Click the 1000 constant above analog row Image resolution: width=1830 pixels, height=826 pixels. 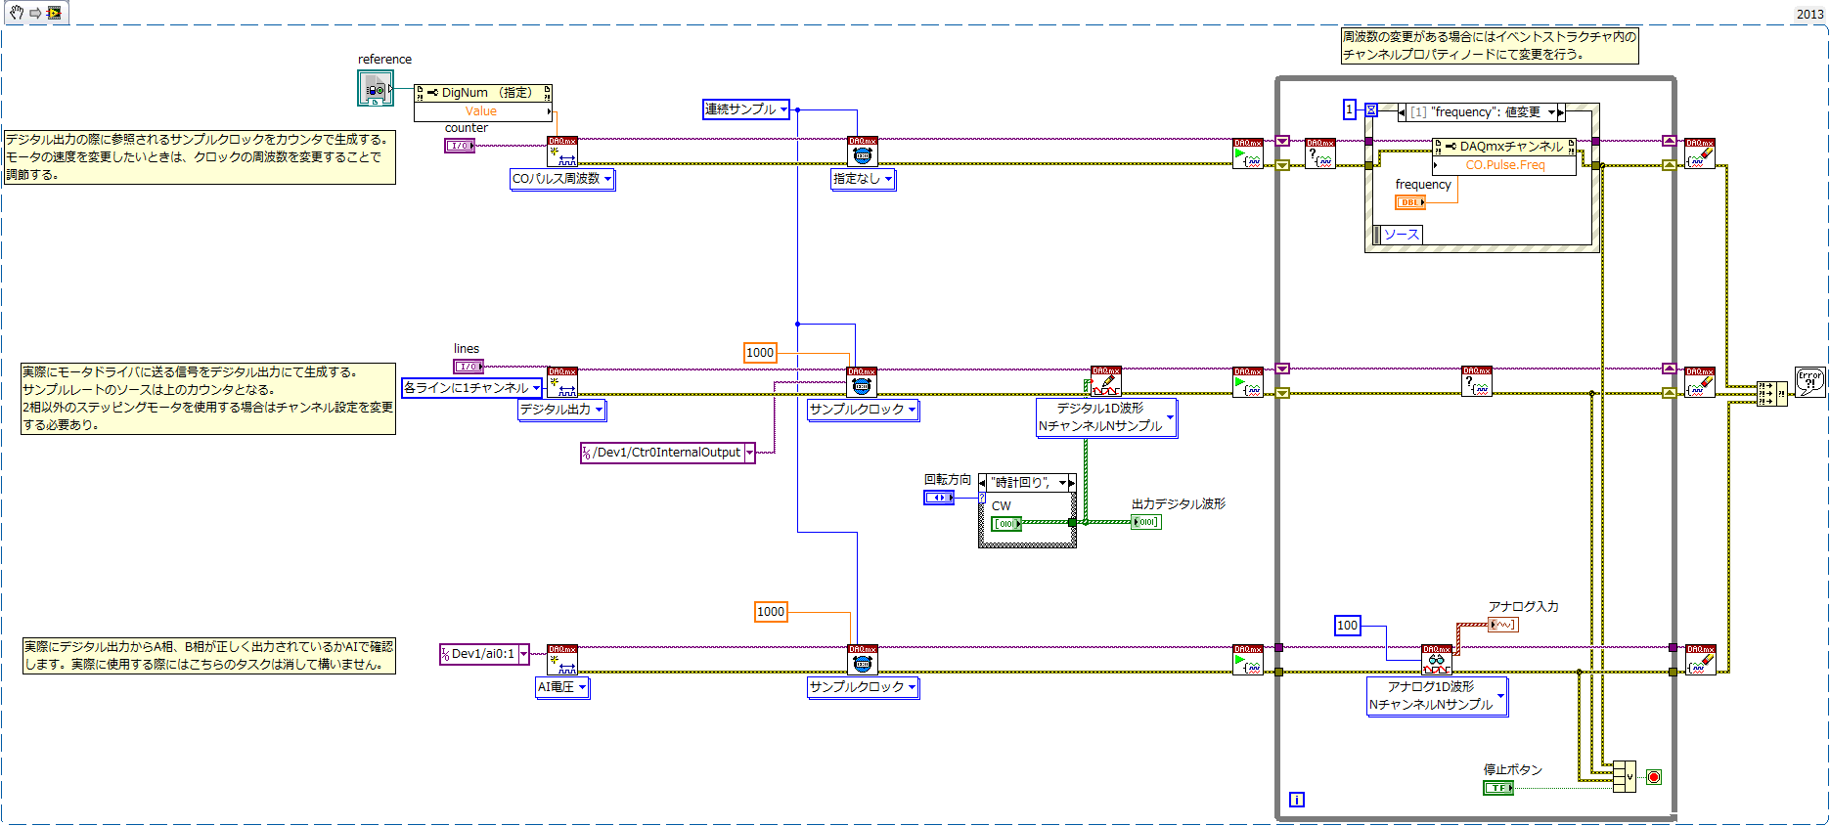click(x=771, y=612)
